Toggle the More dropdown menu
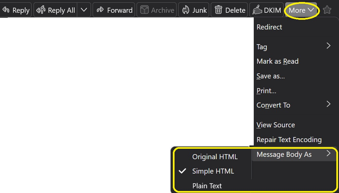The width and height of the screenshot is (339, 193). click(301, 10)
